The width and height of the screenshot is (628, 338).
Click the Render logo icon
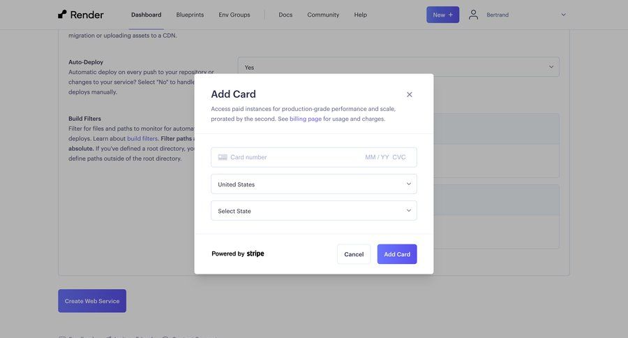tap(63, 14)
